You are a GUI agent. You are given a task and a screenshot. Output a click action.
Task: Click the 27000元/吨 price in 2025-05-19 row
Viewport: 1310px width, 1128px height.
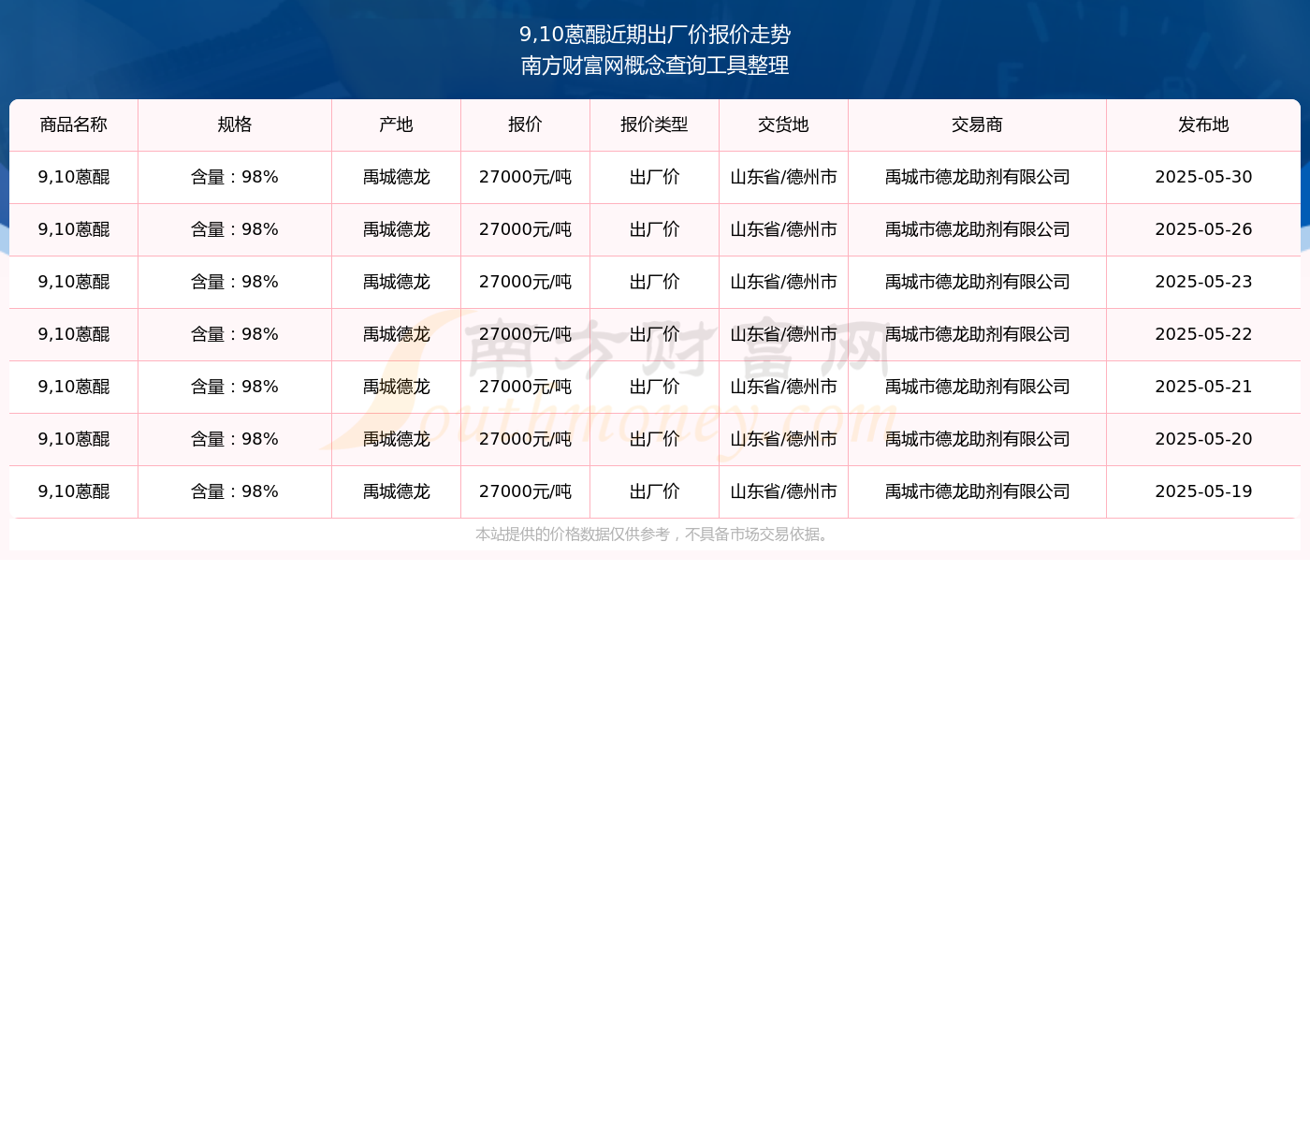pyautogui.click(x=525, y=491)
